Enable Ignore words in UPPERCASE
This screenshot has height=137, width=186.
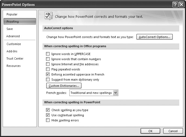tap(48, 54)
